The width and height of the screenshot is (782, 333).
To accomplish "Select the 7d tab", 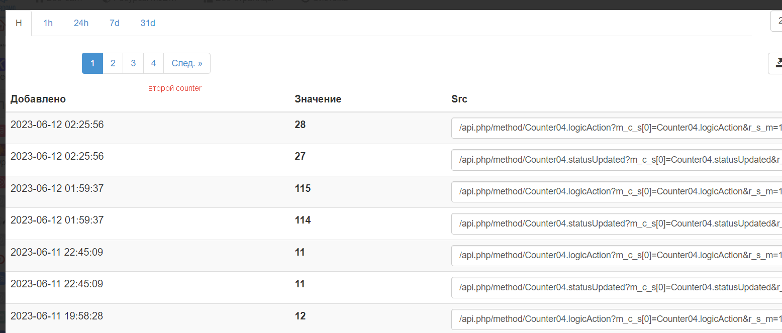I will tap(115, 23).
